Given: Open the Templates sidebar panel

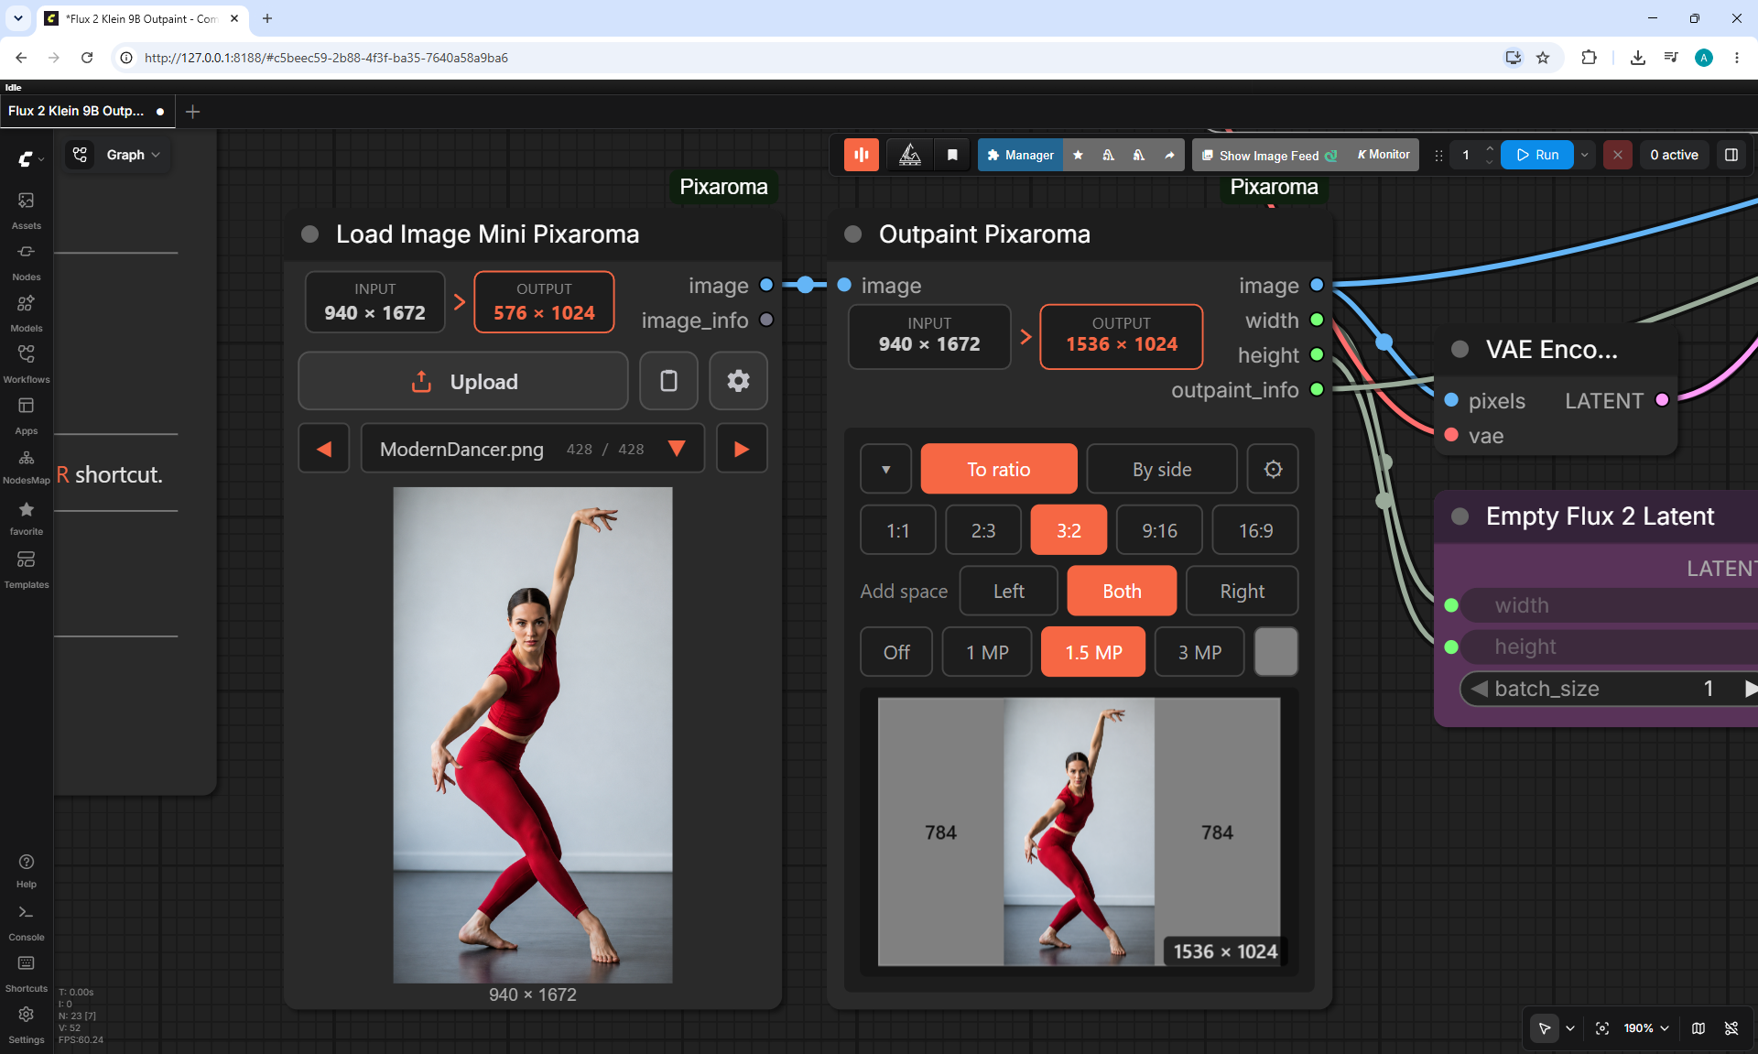Looking at the screenshot, I should [27, 569].
